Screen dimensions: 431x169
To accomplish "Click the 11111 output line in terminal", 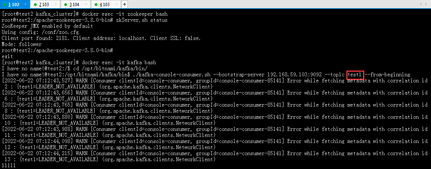I will point(9,166).
